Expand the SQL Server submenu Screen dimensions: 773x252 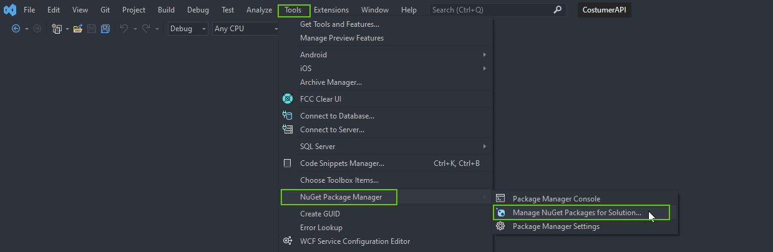[386, 147]
